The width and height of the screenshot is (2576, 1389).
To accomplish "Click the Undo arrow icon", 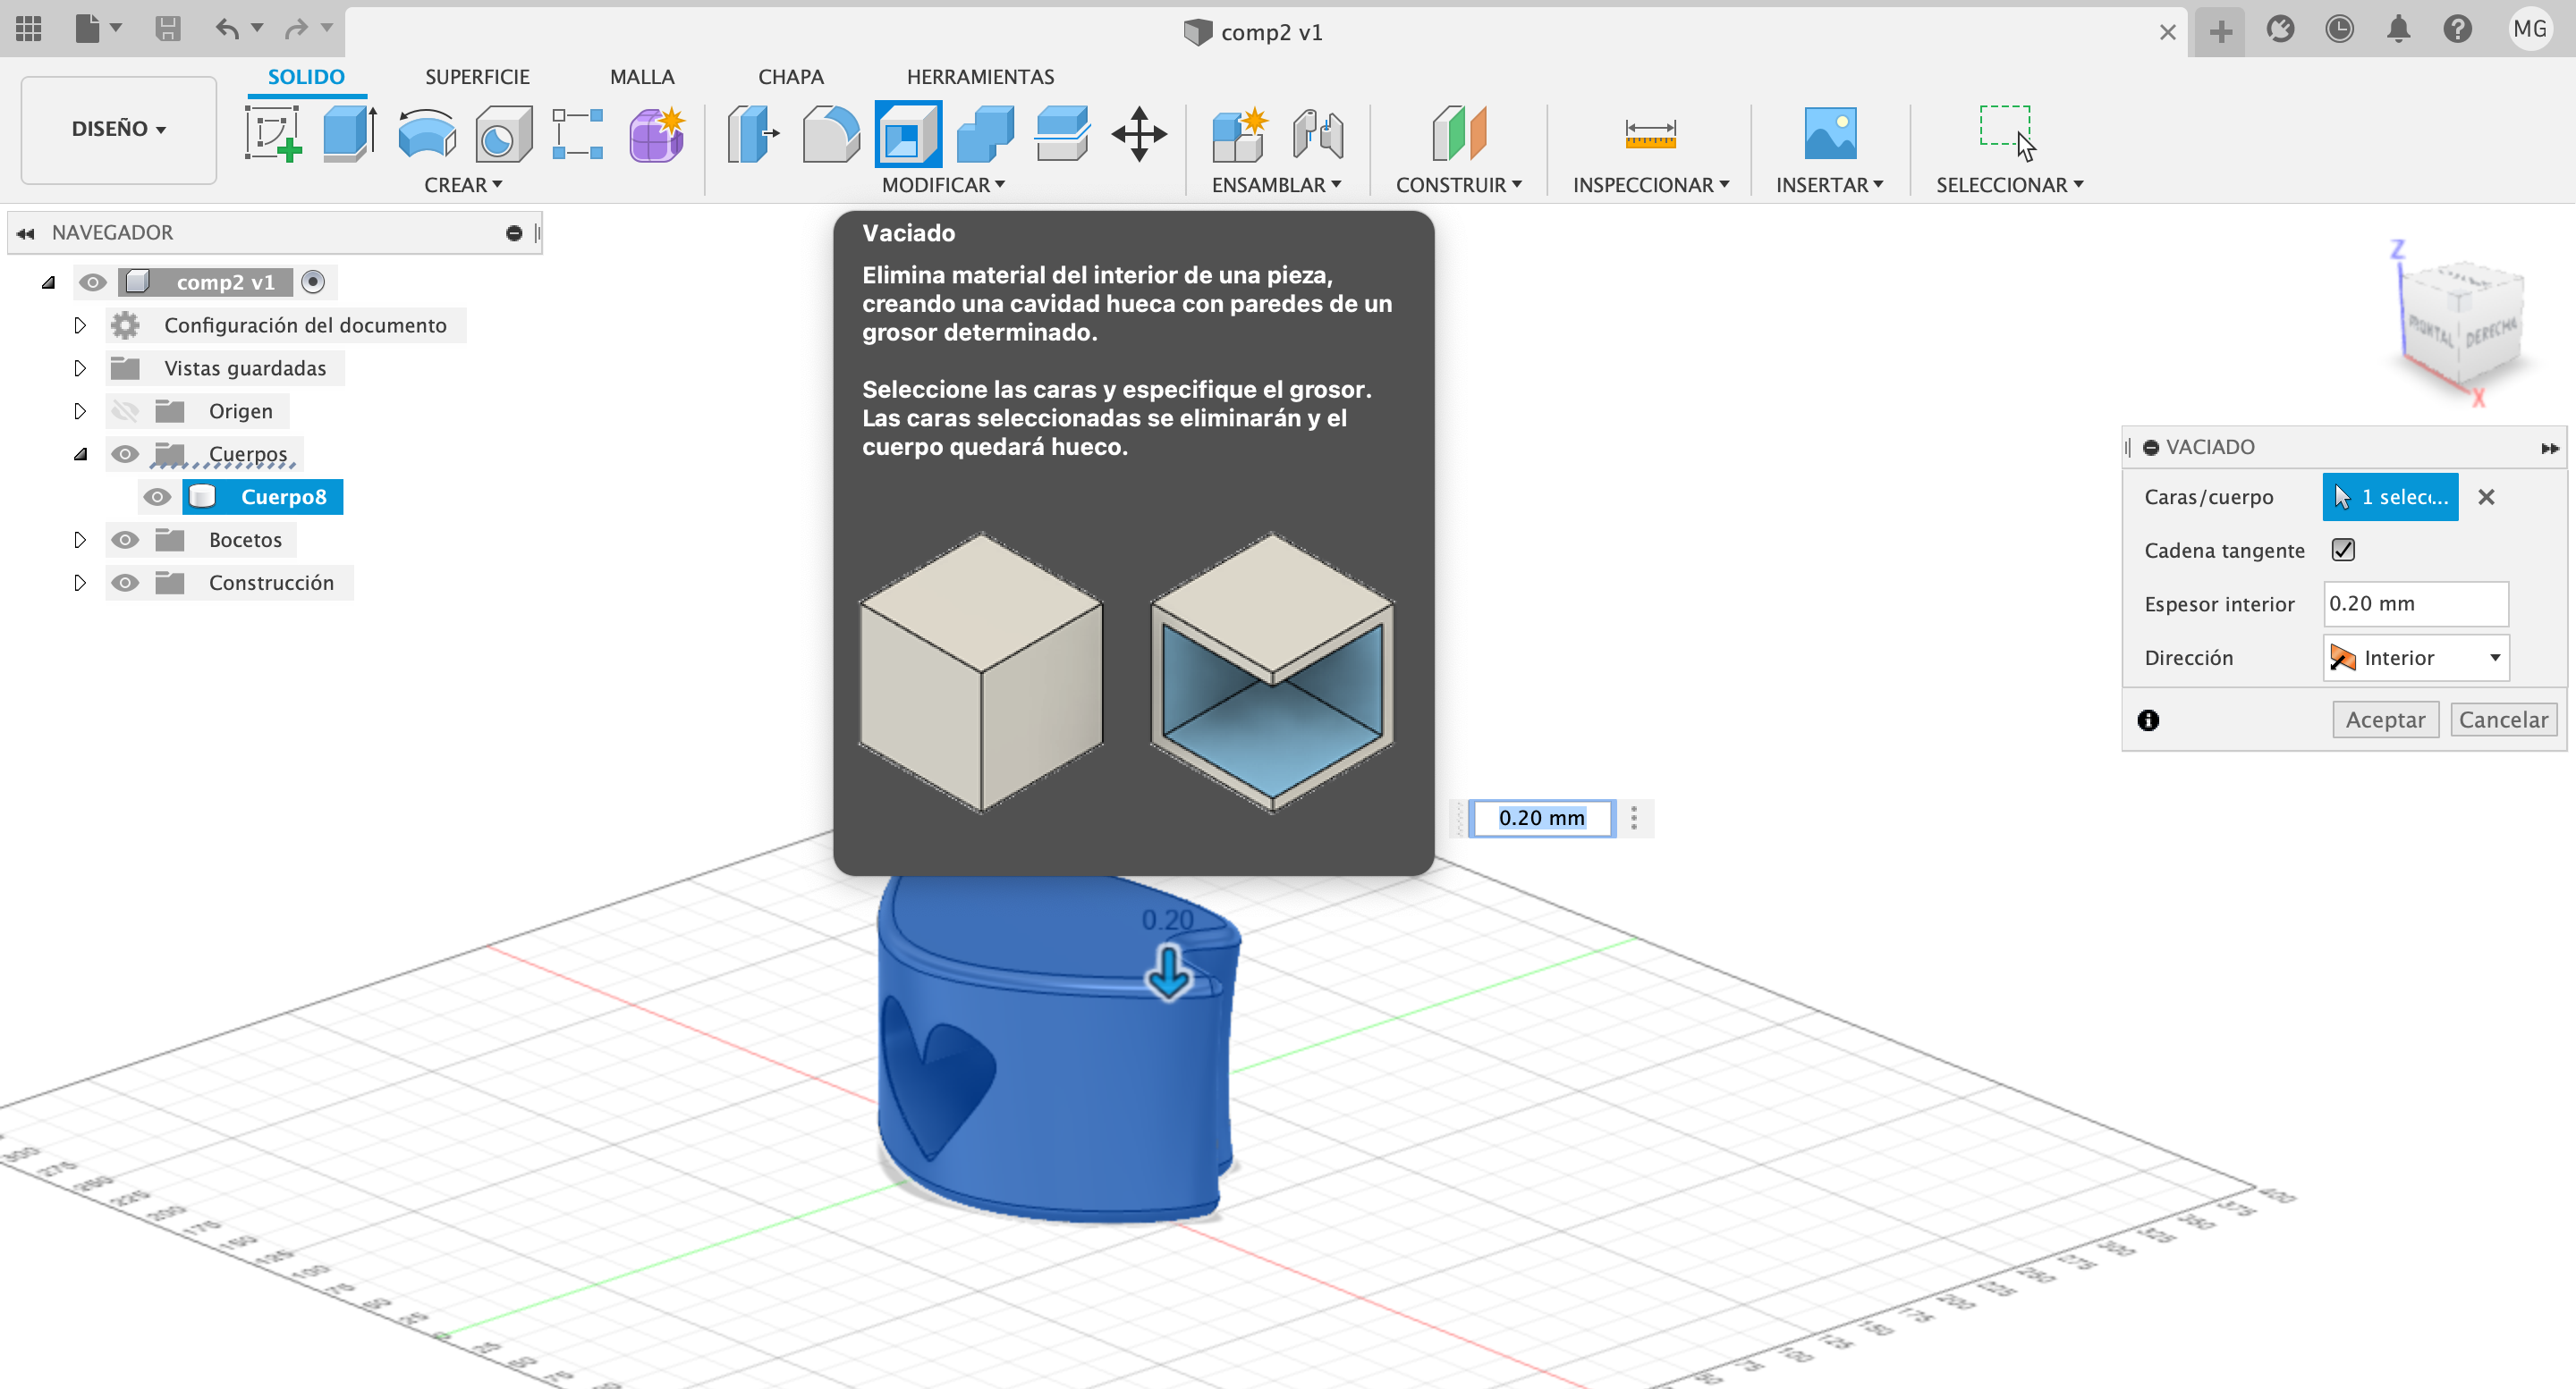I will pyautogui.click(x=227, y=29).
